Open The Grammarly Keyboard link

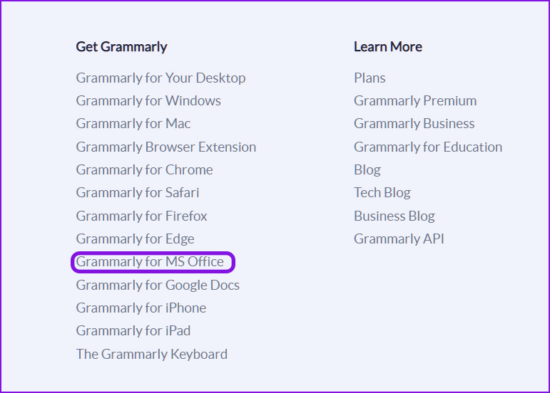152,354
